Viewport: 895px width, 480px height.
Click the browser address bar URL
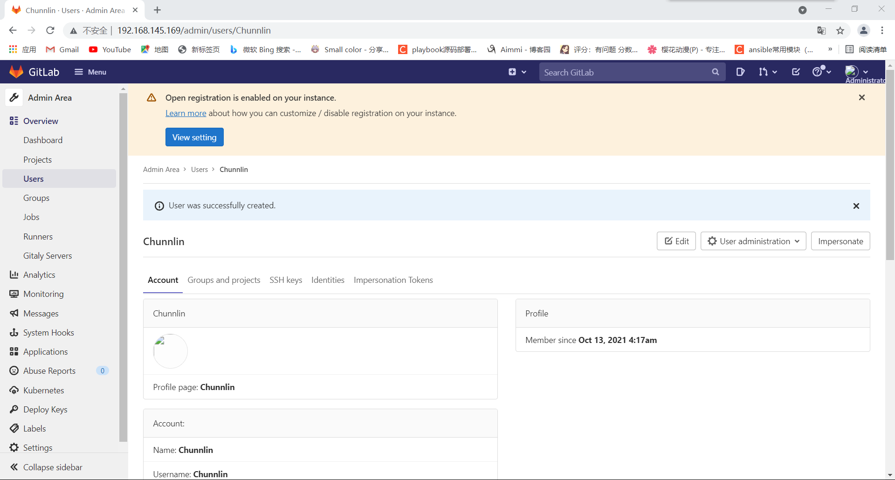point(194,30)
